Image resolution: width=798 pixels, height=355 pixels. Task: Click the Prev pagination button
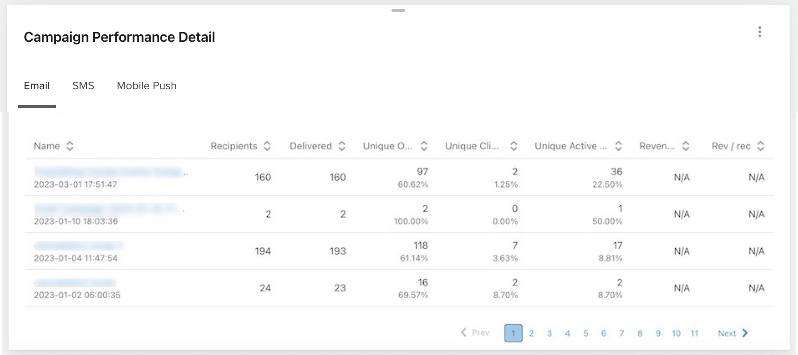point(475,333)
